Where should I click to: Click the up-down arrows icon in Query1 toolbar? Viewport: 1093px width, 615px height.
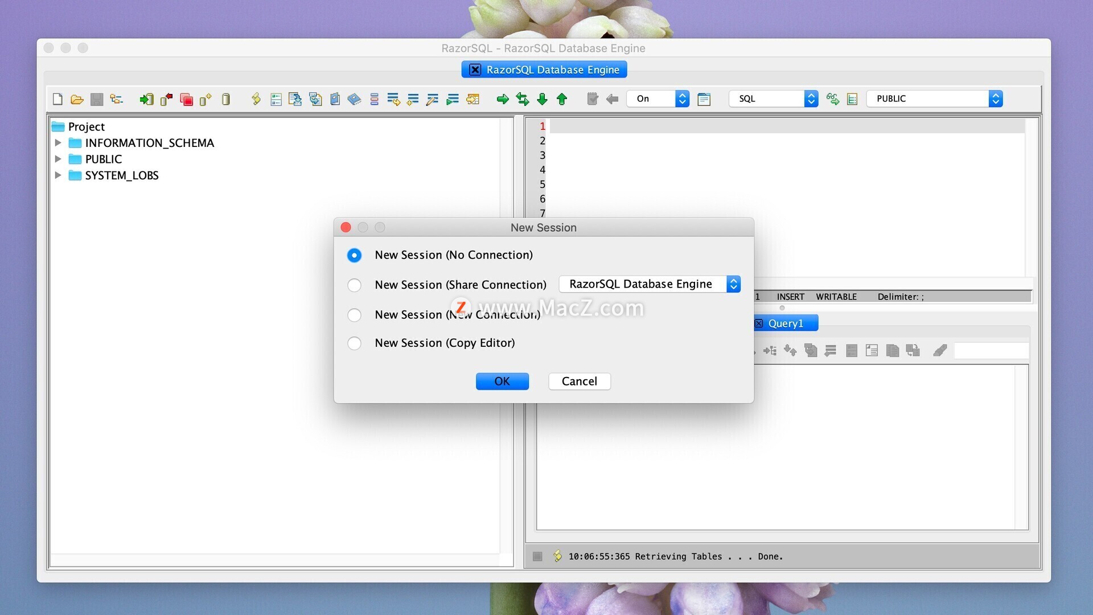coord(790,350)
